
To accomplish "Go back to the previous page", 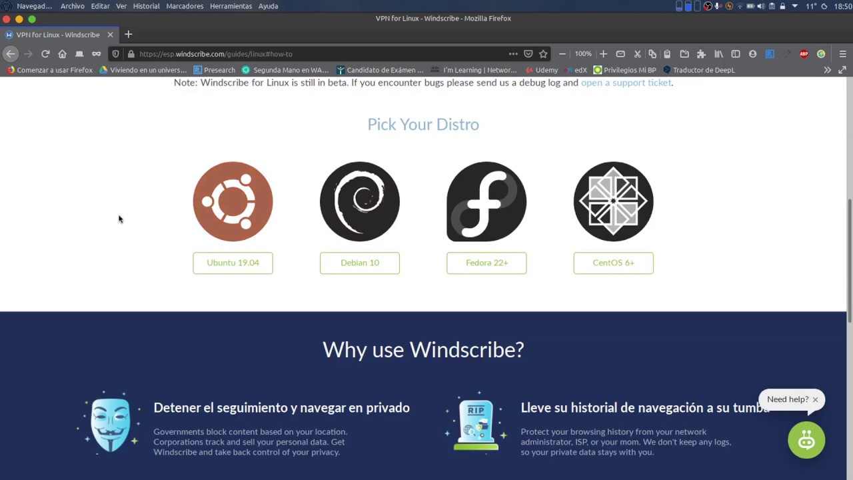I will point(11,54).
